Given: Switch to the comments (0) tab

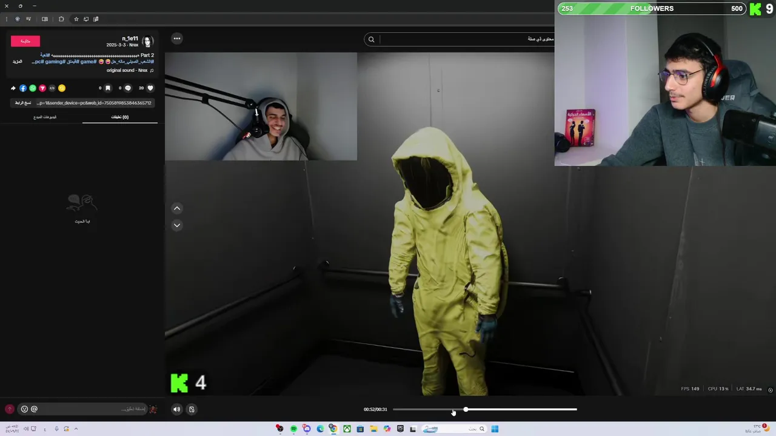Looking at the screenshot, I should [x=120, y=117].
